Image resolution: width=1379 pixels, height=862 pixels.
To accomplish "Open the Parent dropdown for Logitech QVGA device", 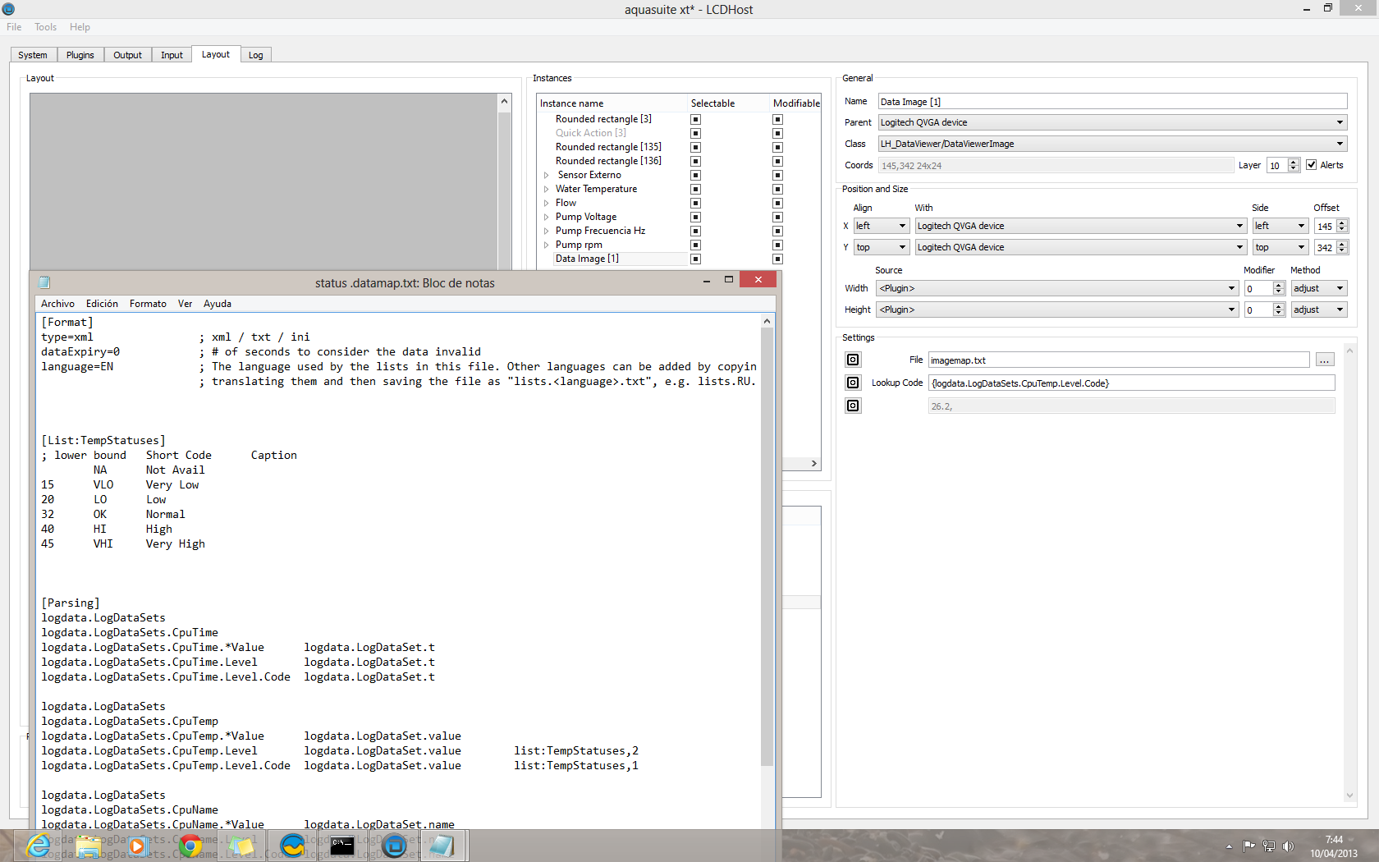I will tap(1340, 122).
